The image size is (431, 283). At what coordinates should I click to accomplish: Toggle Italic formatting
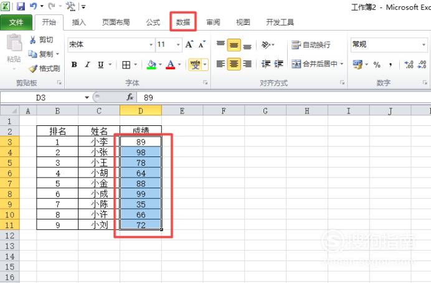(87, 65)
